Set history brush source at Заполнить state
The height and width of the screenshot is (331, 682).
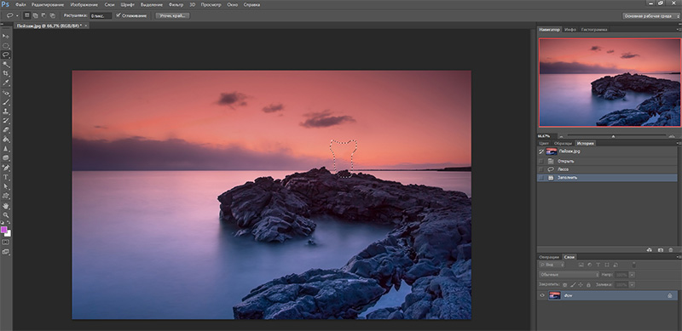point(541,178)
